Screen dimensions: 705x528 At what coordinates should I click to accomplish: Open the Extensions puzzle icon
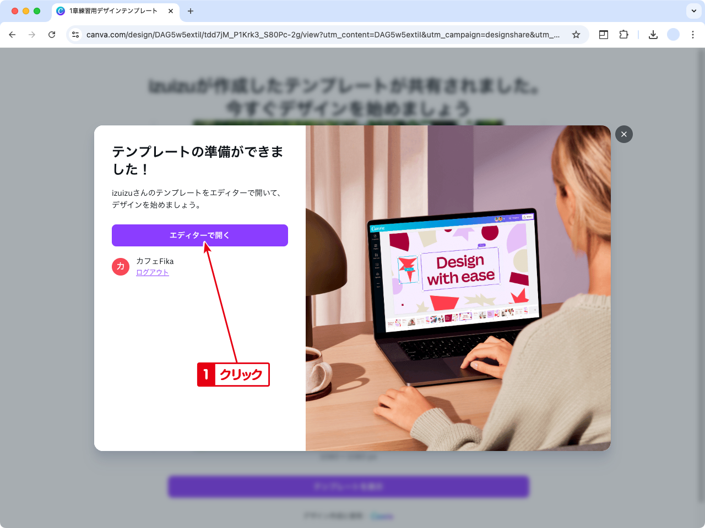click(x=623, y=35)
